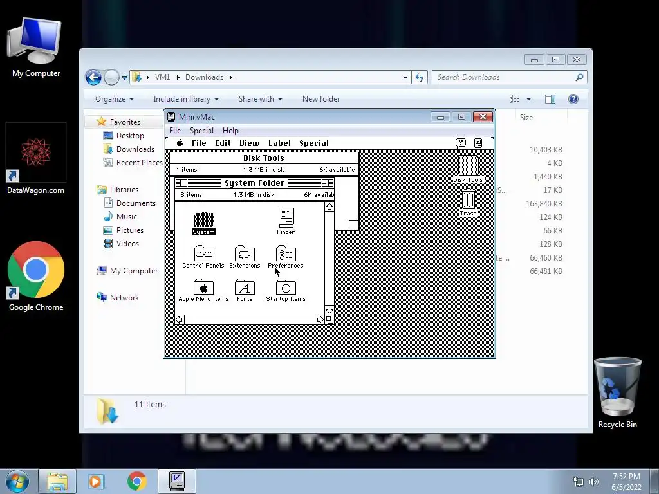Screen dimensions: 659x494
Task: Click the Mini vMac taskbar button
Action: [177, 481]
